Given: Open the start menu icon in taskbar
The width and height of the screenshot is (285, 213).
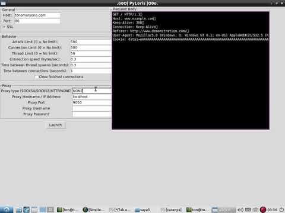Looking at the screenshot, I should click(7, 209).
